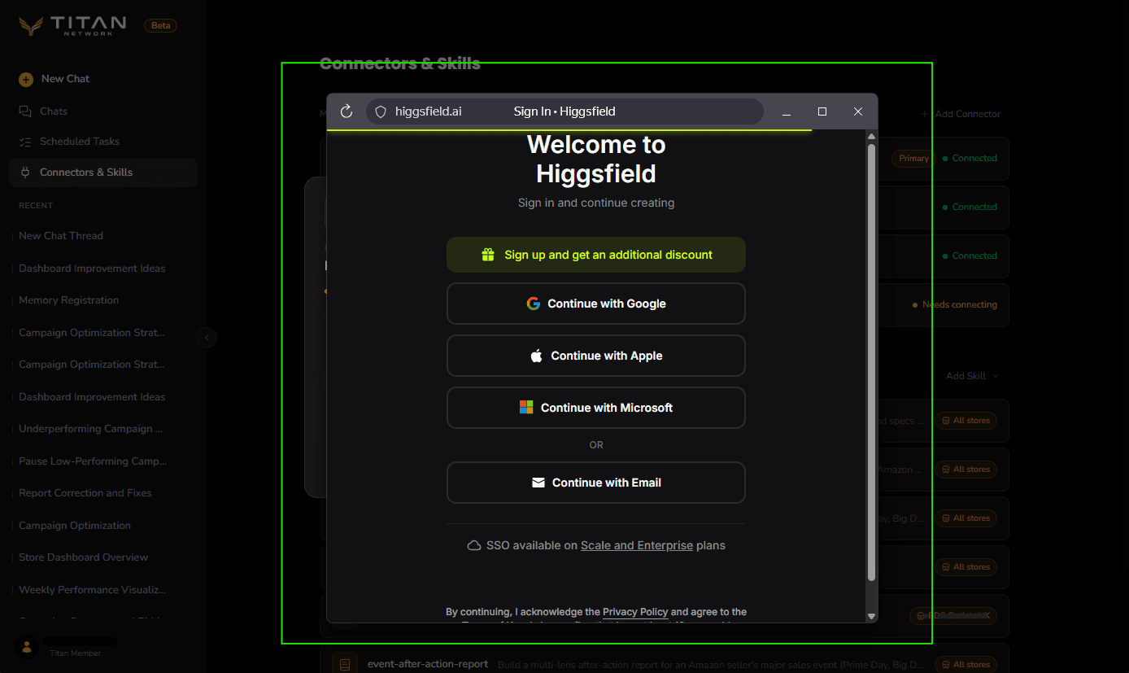1129x673 pixels.
Task: Open the Weekly Performance Visualiz chat
Action: 93,589
